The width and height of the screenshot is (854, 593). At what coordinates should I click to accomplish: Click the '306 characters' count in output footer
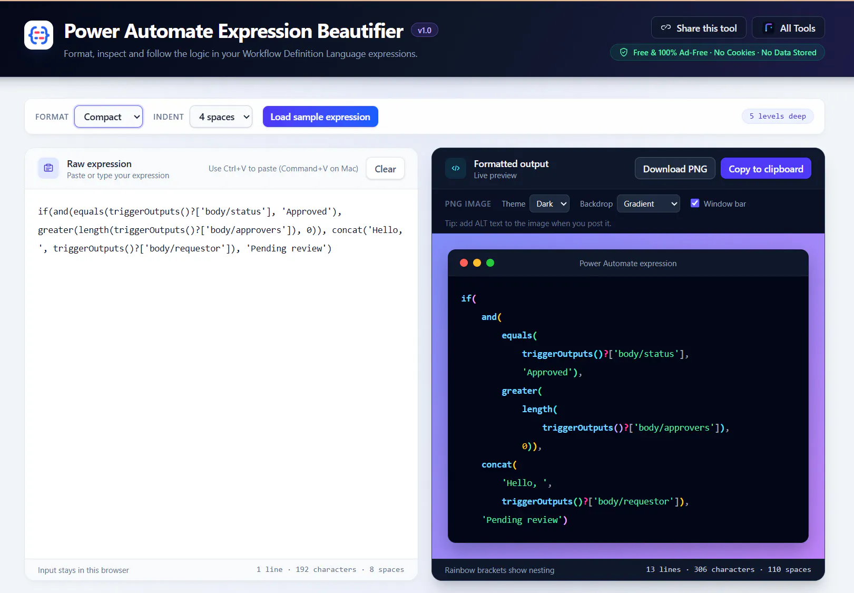[x=724, y=569]
